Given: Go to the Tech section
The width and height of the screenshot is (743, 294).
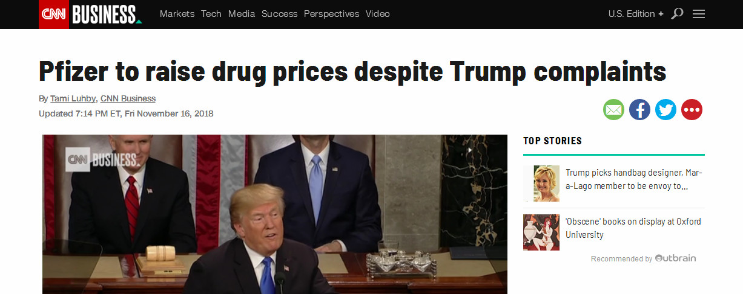Looking at the screenshot, I should pos(211,14).
